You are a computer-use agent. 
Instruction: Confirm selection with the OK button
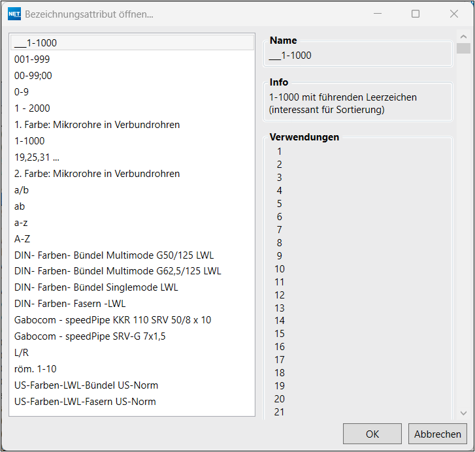(372, 434)
